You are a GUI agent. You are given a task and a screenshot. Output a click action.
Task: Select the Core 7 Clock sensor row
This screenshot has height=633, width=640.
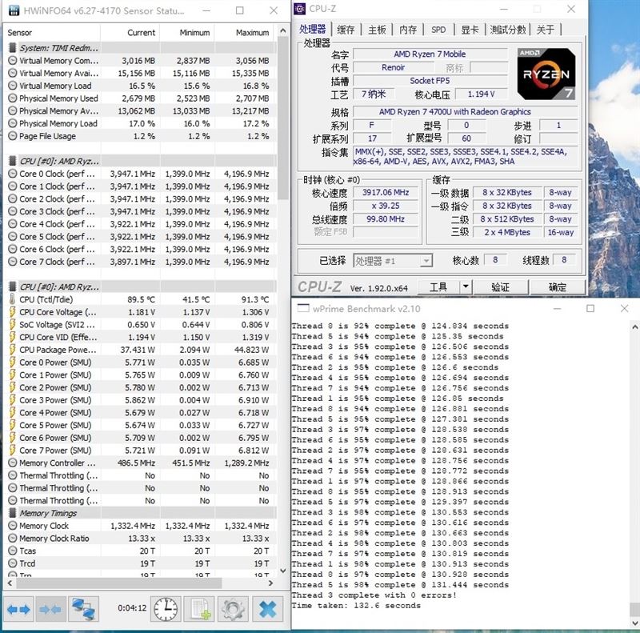tap(138, 262)
